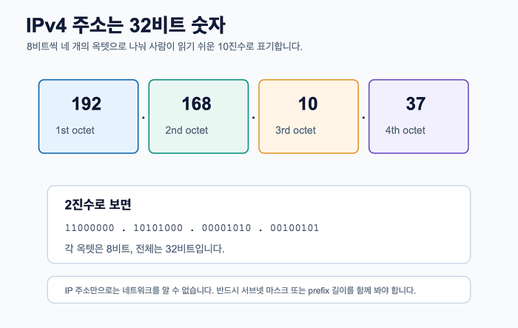Click binary value 10101000

pos(158,228)
